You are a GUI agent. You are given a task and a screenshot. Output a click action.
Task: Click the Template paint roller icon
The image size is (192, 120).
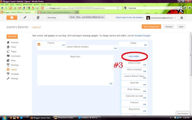pyautogui.click(x=8, y=74)
